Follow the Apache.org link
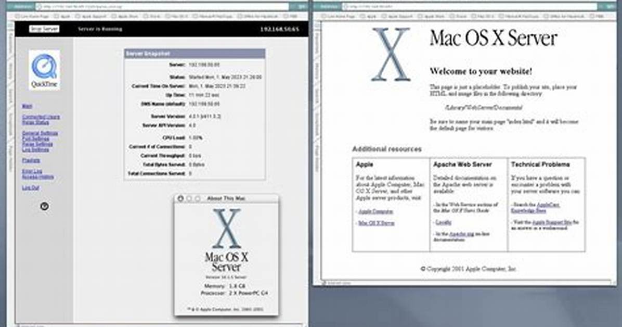The width and height of the screenshot is (622, 327). (x=462, y=234)
